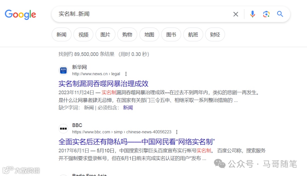Click the bbc.com chinese-news-40056223 URL
Screen dimensions: 307x176
point(122,132)
